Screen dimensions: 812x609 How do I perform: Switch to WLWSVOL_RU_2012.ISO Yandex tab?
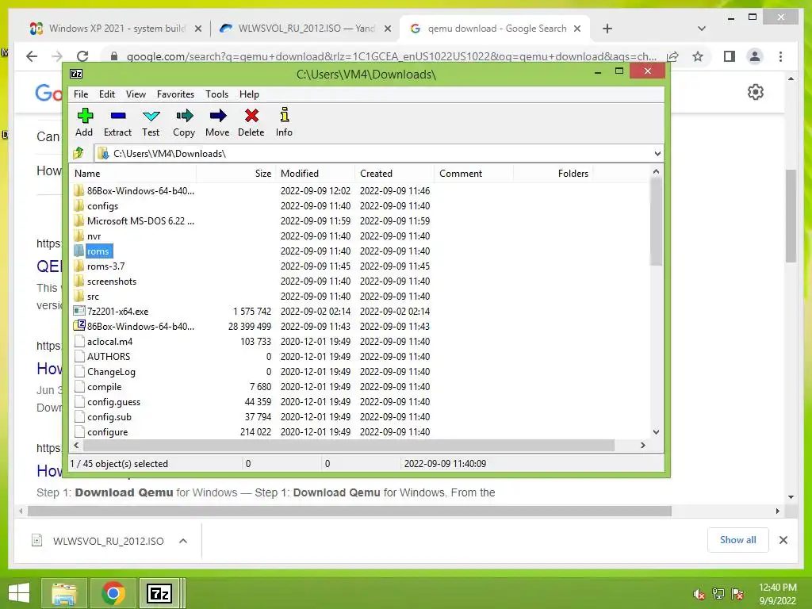tap(305, 29)
